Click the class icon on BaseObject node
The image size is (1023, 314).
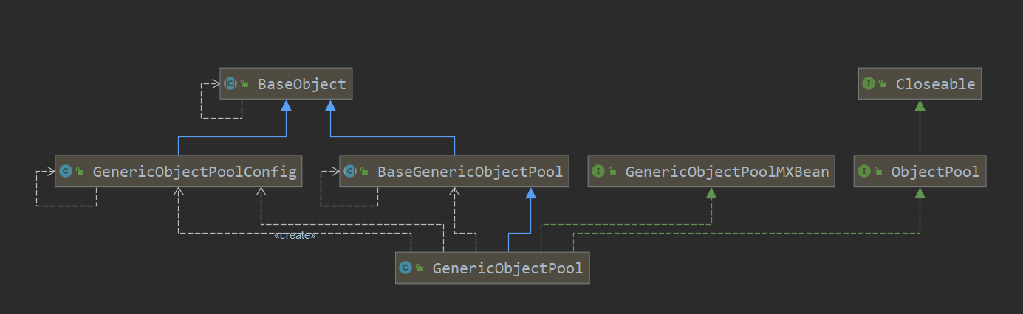pos(231,84)
